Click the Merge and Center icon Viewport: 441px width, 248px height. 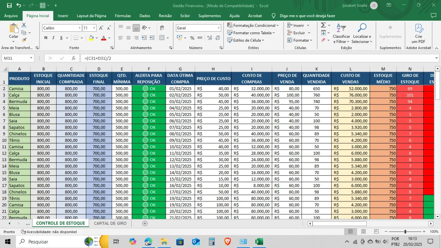[x=162, y=38]
